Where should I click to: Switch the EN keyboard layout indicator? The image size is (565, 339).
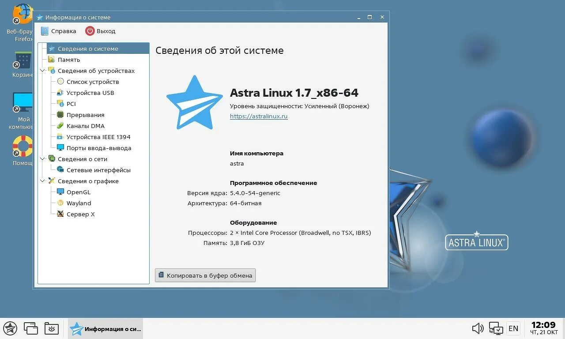(x=513, y=328)
